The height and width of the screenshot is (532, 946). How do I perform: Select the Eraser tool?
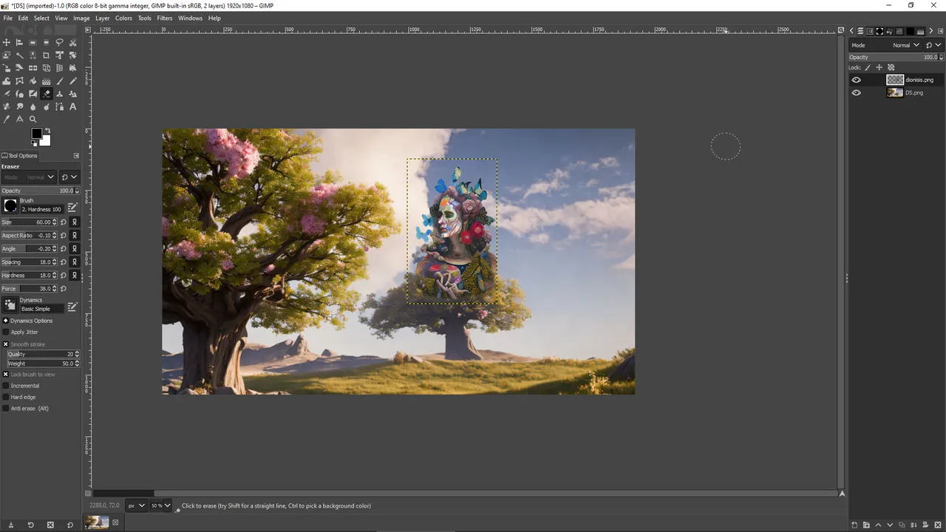[46, 94]
